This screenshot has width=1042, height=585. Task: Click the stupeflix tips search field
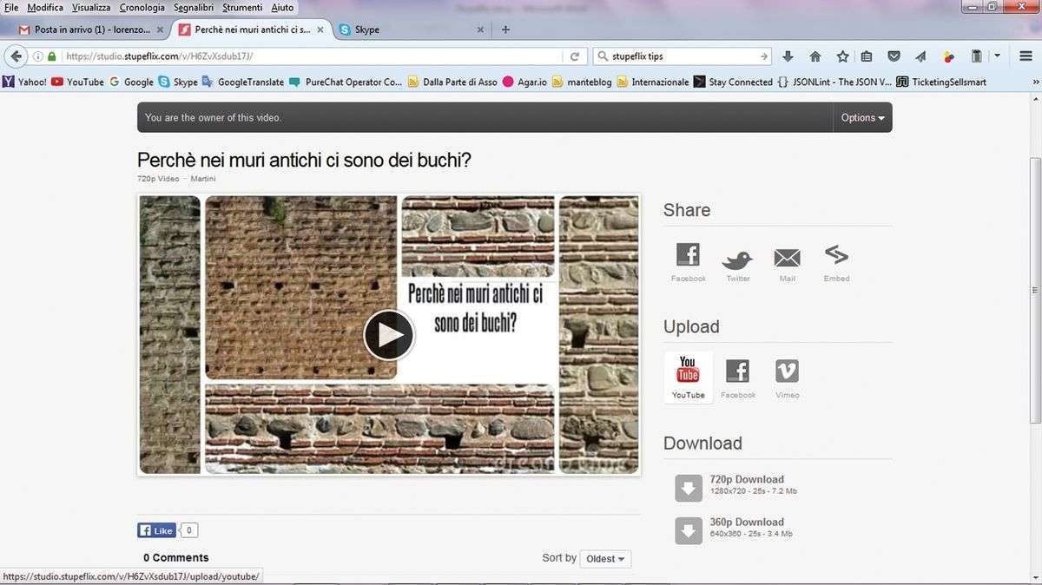[683, 56]
